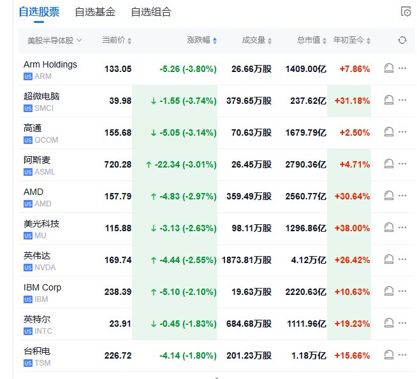Set a price alert bell for Arm Holdings
The image size is (417, 379).
pyautogui.click(x=389, y=68)
